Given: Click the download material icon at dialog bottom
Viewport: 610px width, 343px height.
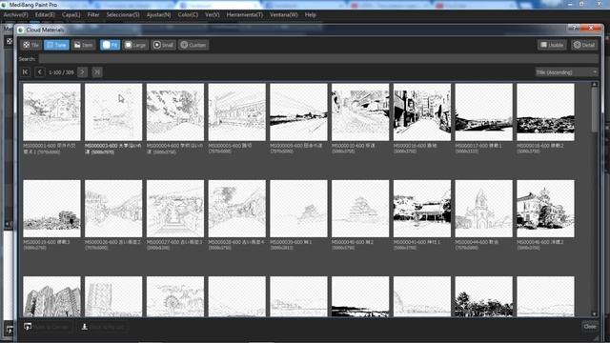Looking at the screenshot, I should [x=84, y=327].
